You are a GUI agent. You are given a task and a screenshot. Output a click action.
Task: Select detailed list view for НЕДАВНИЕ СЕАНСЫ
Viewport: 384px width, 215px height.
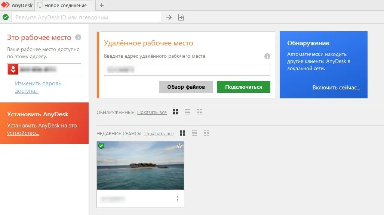coord(206,133)
